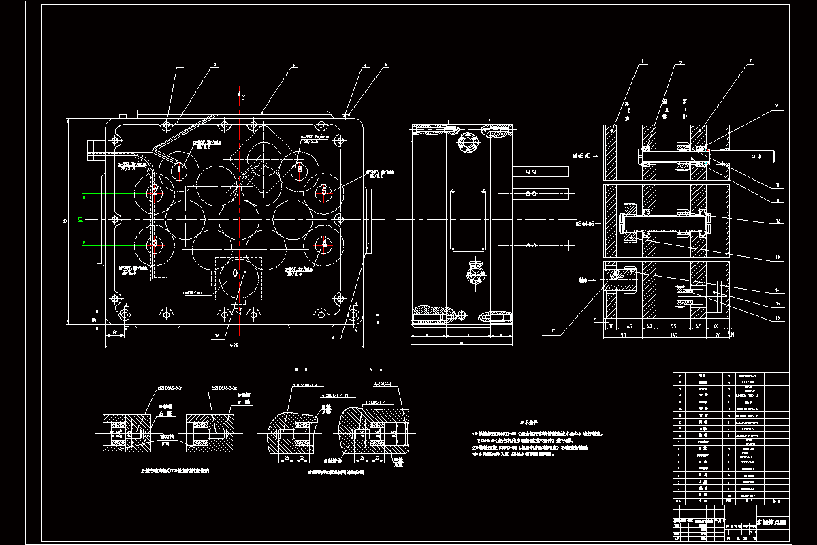
Task: Select spindle circle labeled 5
Action: 324,192
